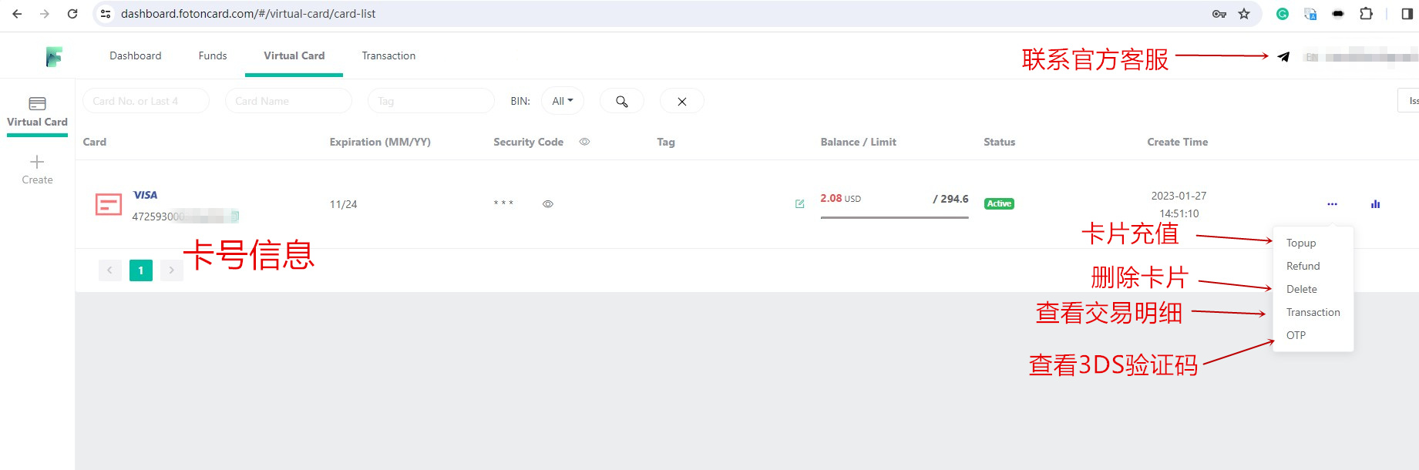Select Topup from the card menu
The height and width of the screenshot is (470, 1419).
point(1301,243)
